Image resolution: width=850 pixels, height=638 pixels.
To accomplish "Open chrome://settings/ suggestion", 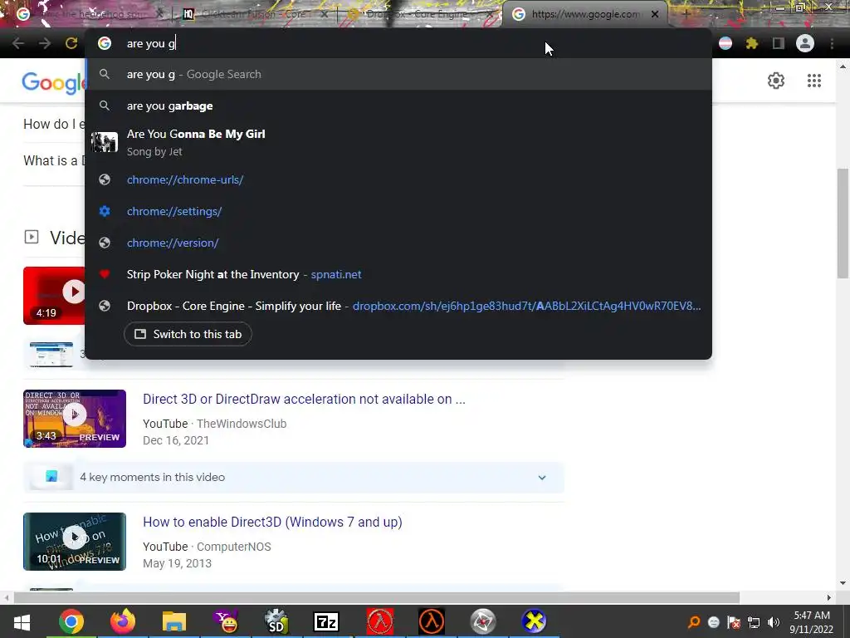I will point(398,211).
